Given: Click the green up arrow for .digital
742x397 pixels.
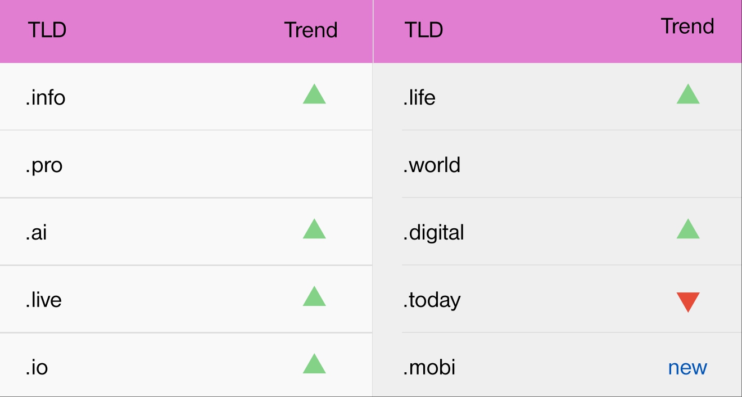Looking at the screenshot, I should coord(688,229).
